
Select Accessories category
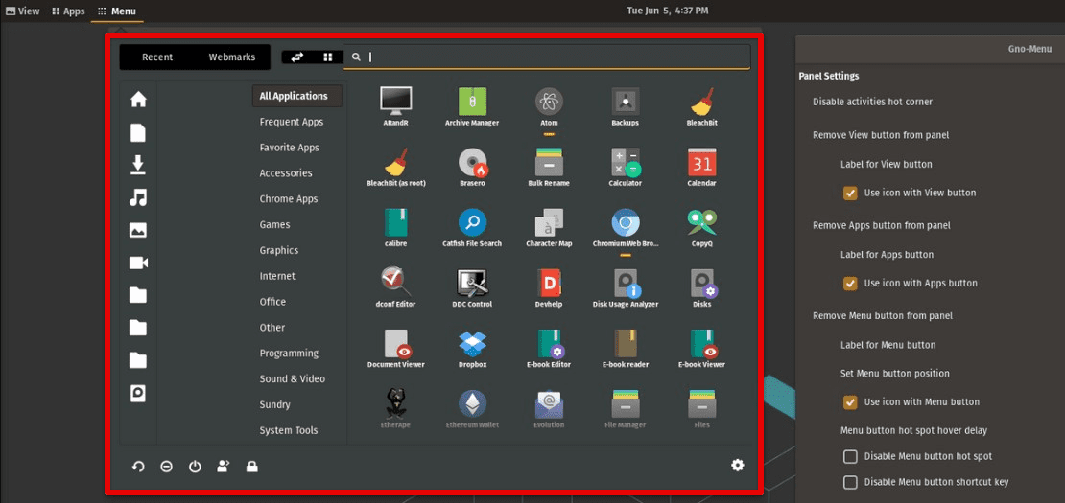286,173
